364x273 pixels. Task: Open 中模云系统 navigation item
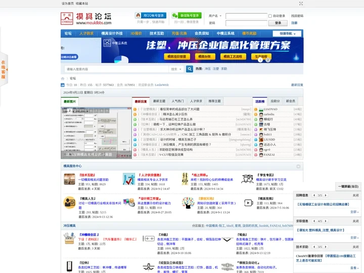(225, 33)
